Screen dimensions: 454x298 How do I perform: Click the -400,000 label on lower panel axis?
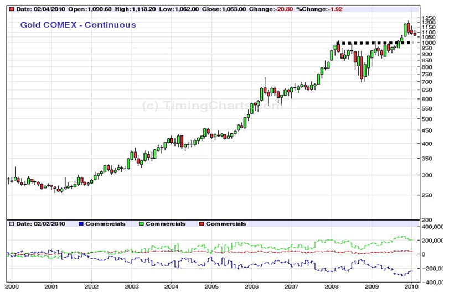431,283
